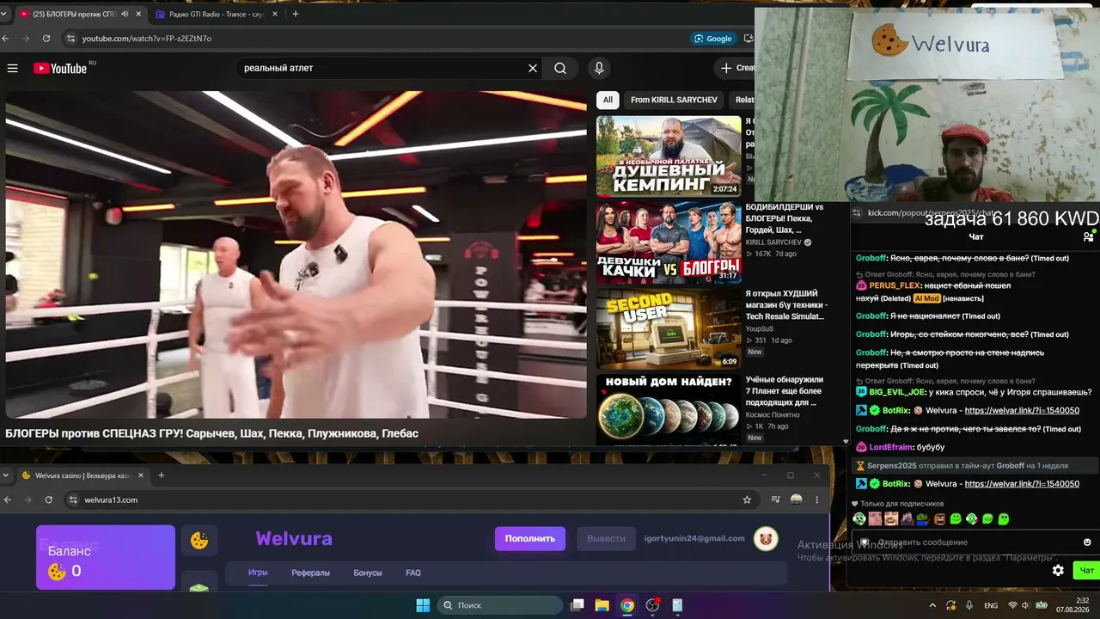
Task: Expand the tab search dropdown in YouTube window
Action: coord(6,15)
